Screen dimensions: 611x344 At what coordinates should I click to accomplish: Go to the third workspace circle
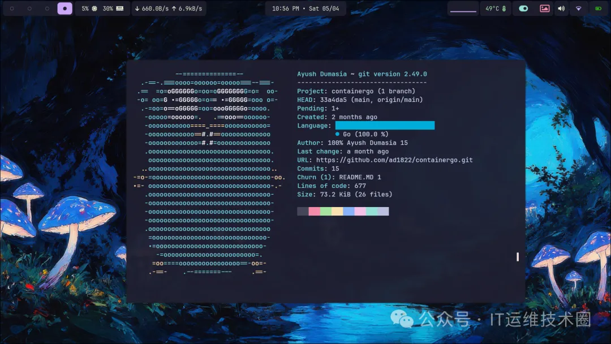point(47,8)
